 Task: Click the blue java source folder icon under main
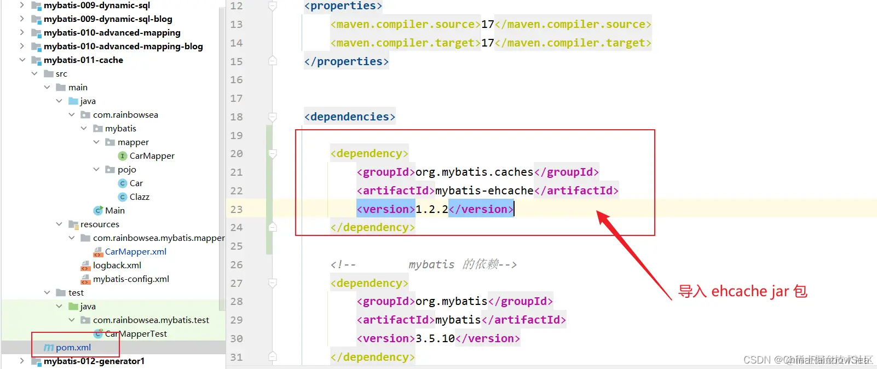pos(73,101)
